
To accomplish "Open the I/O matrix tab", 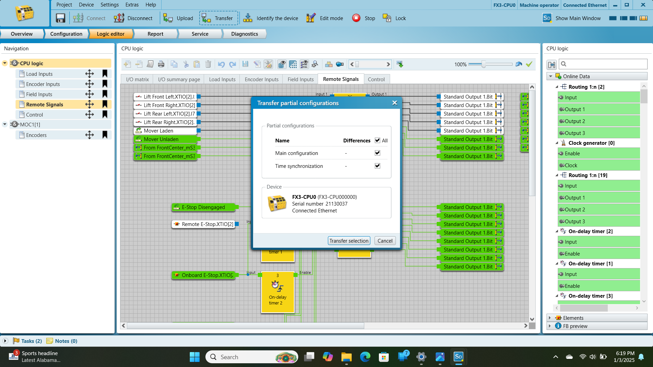I will tap(137, 79).
